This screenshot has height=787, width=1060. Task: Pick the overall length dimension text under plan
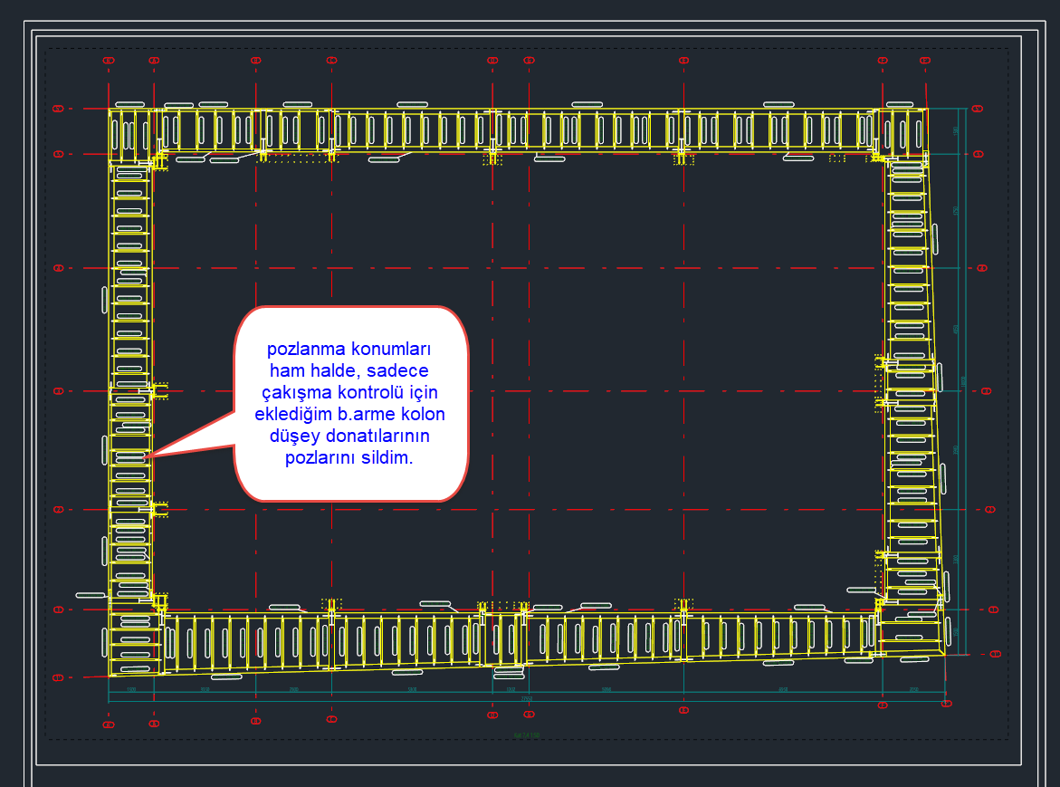[526, 699]
